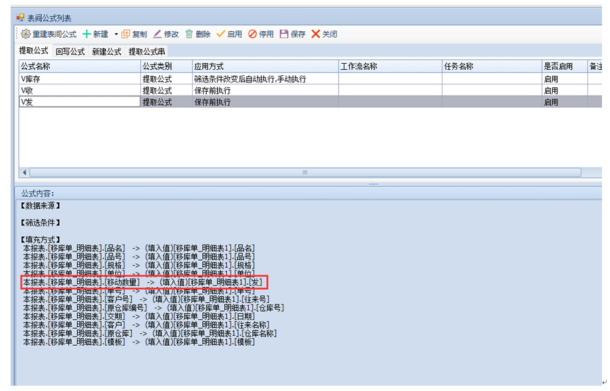This screenshot has width=610, height=391.
Task: Disable the formula with the 停用 button
Action: pos(261,34)
